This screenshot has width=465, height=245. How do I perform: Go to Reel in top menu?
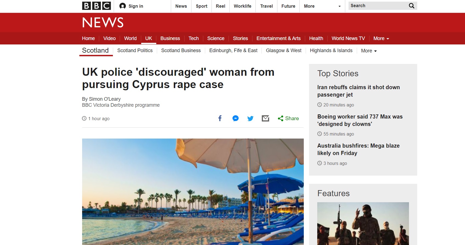(221, 6)
